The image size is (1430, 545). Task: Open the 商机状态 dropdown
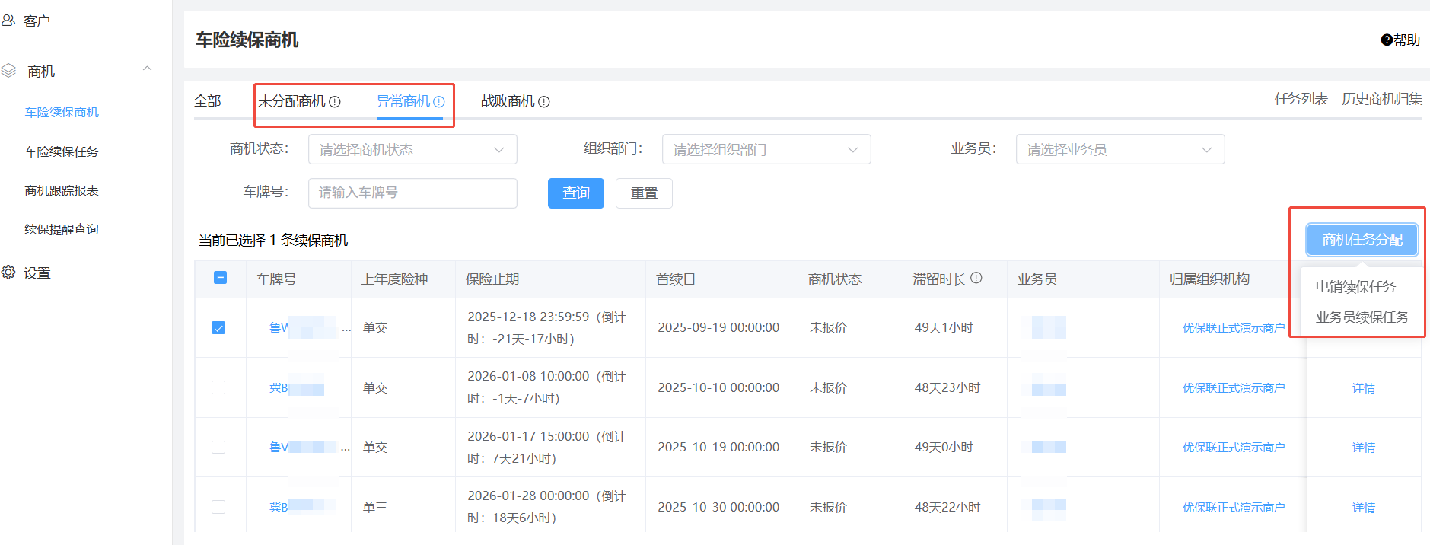(412, 149)
